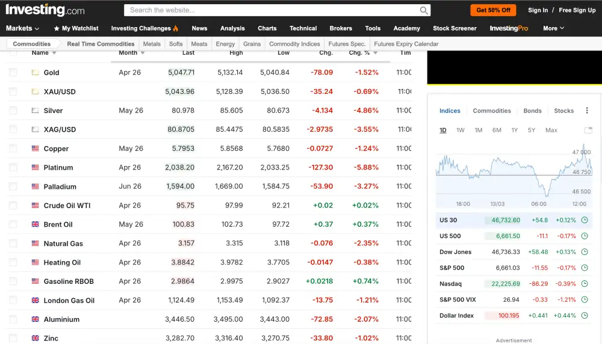This screenshot has width=602, height=344.
Task: Click the Investing.com logo
Action: coord(45,10)
